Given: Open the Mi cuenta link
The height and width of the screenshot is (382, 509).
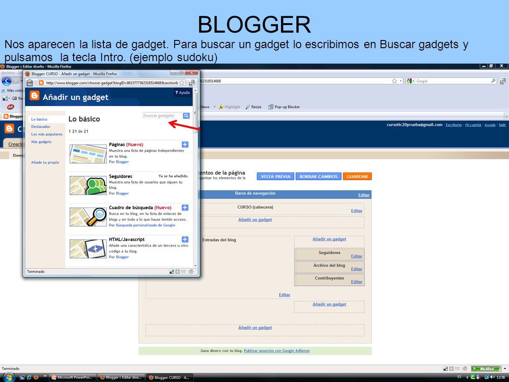Looking at the screenshot, I should click(473, 125).
